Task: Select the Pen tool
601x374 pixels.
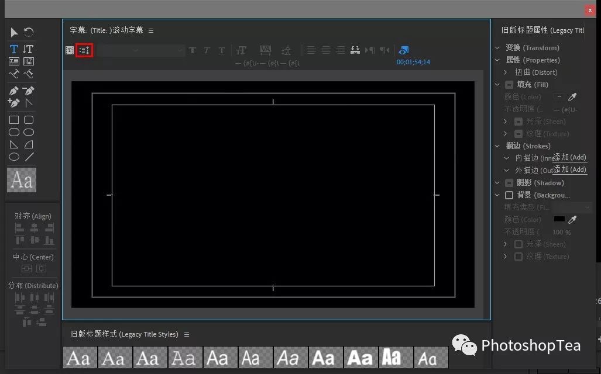Action: coord(14,91)
